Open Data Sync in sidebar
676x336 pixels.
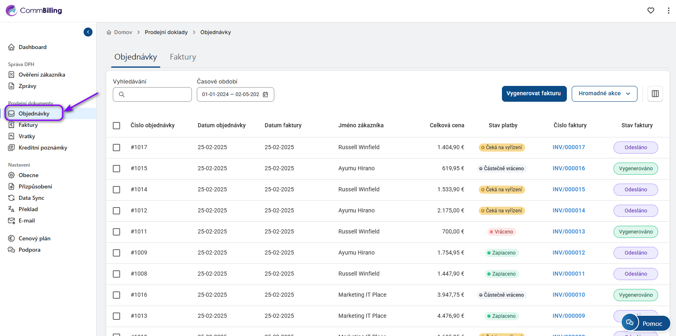coord(31,198)
